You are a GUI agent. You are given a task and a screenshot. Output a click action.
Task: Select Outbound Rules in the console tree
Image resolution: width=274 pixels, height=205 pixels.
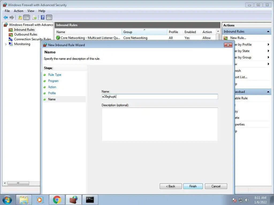point(25,34)
